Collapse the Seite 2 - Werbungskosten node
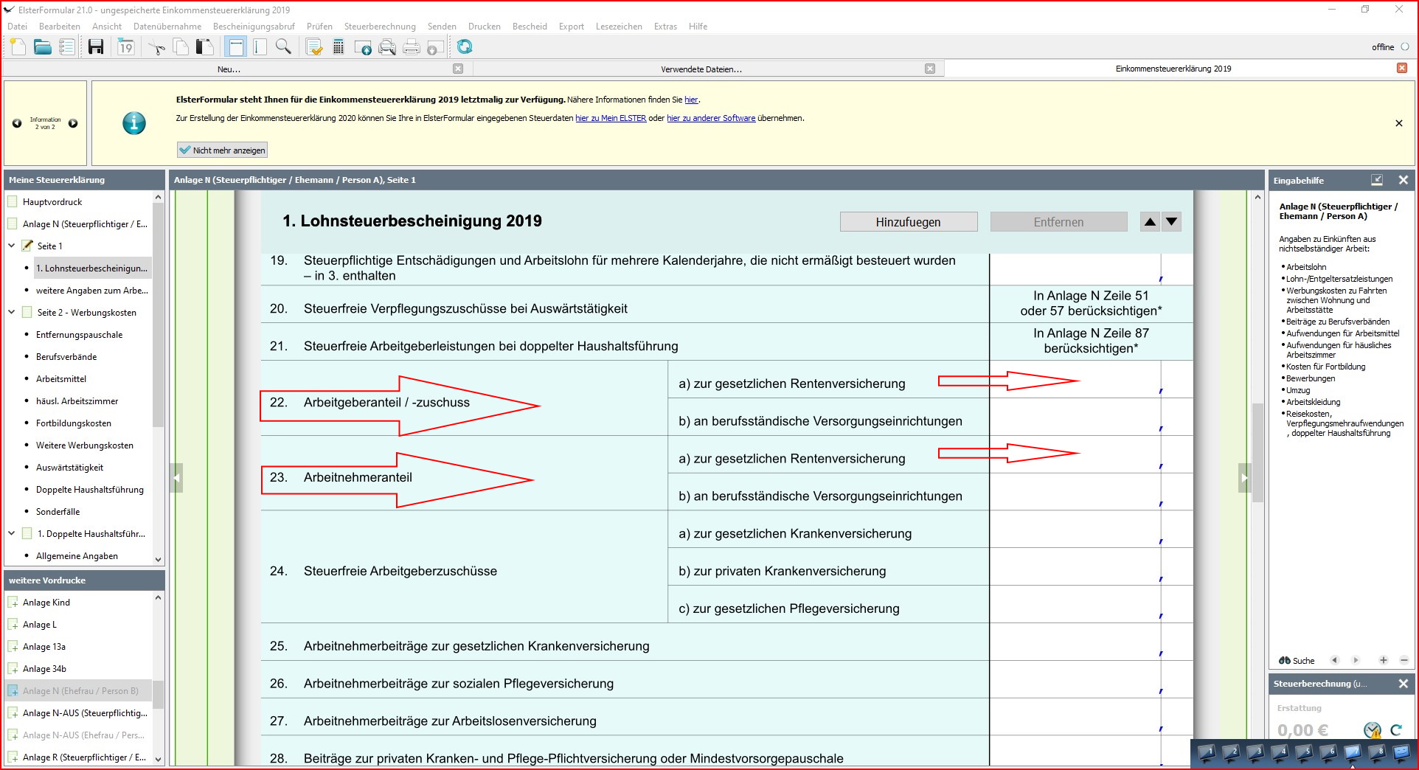 (11, 312)
